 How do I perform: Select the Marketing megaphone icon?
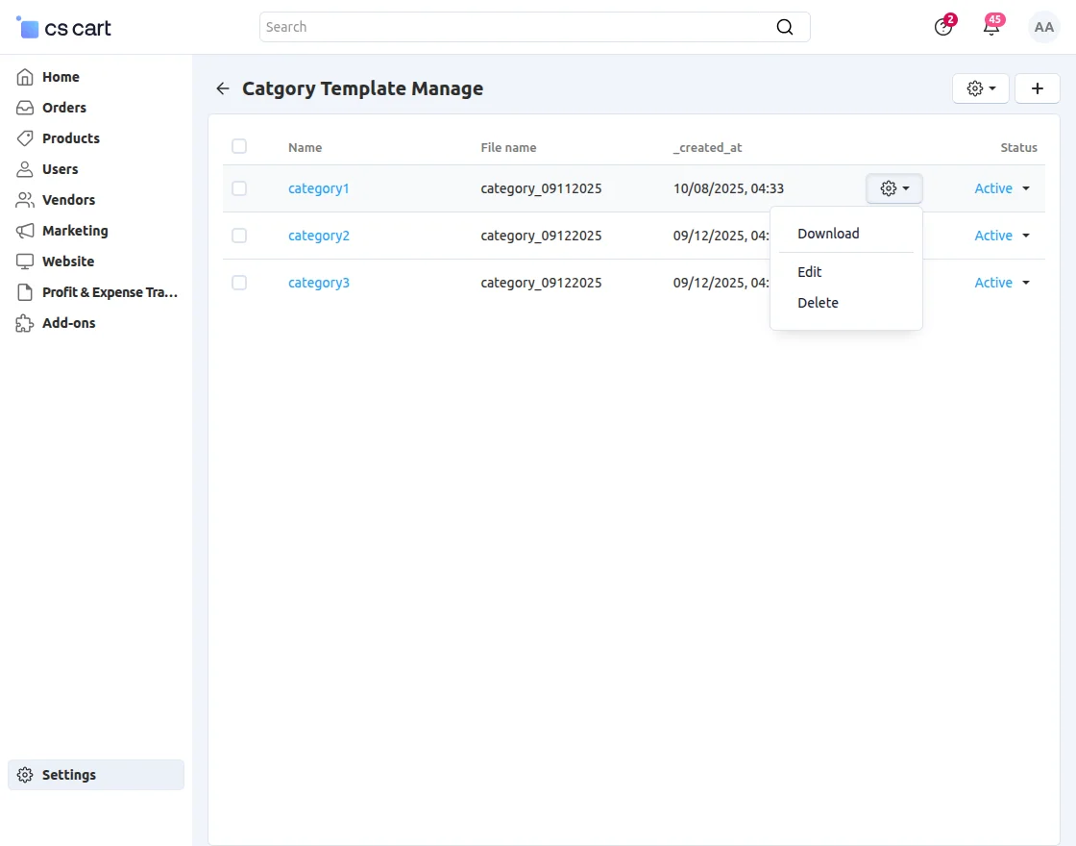coord(24,230)
